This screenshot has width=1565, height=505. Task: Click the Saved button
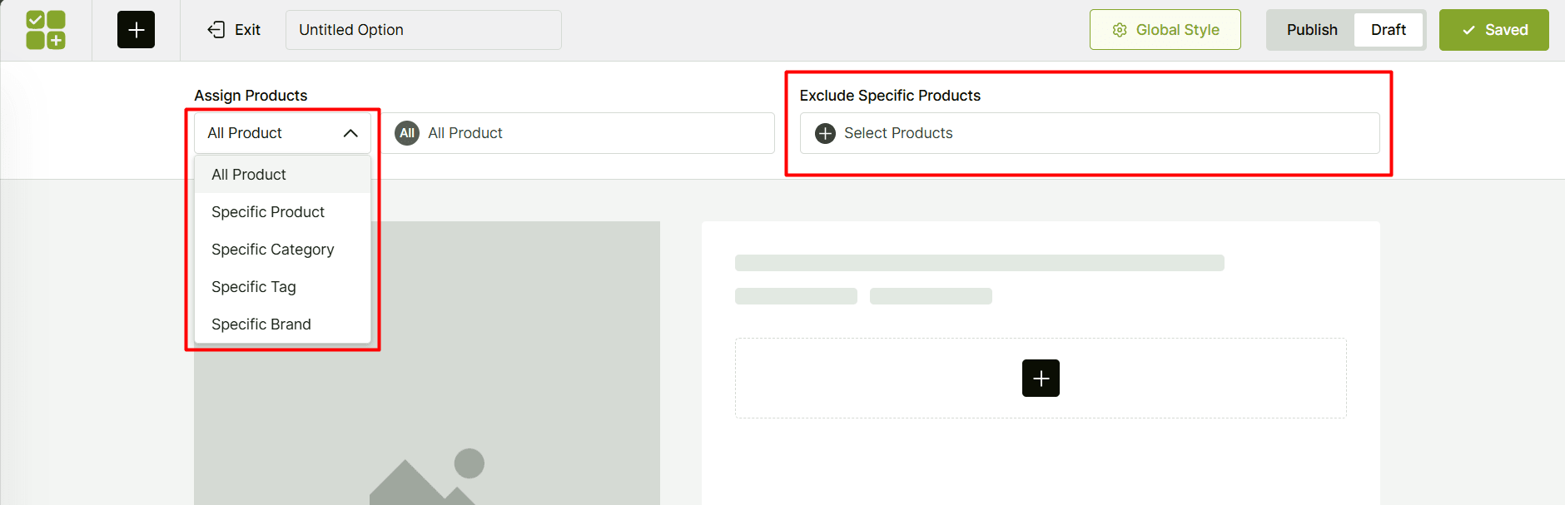click(1493, 30)
